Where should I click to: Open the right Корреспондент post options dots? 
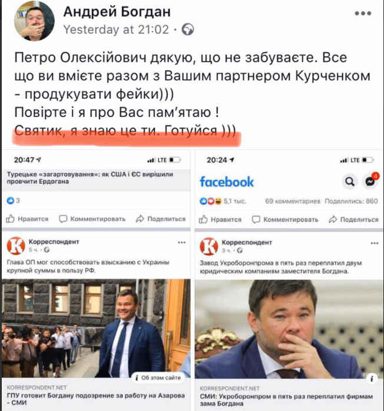coord(375,243)
